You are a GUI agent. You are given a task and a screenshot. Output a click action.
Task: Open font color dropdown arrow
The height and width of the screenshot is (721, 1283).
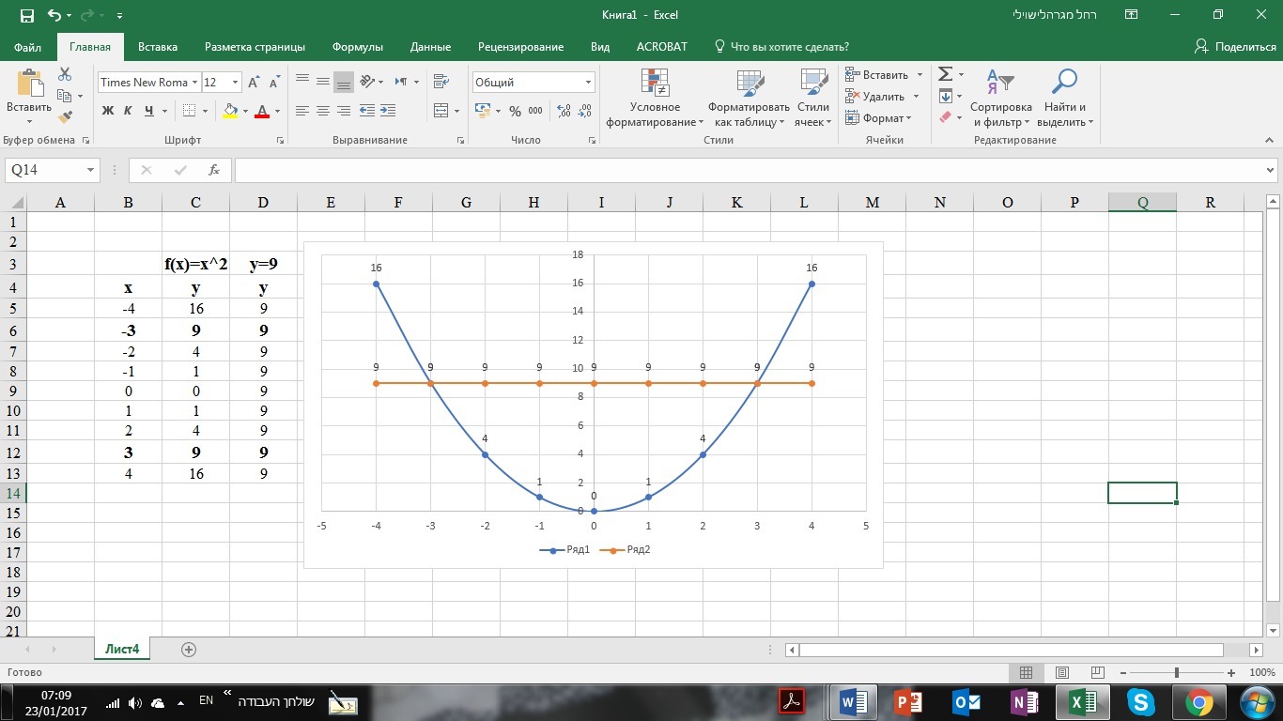277,111
